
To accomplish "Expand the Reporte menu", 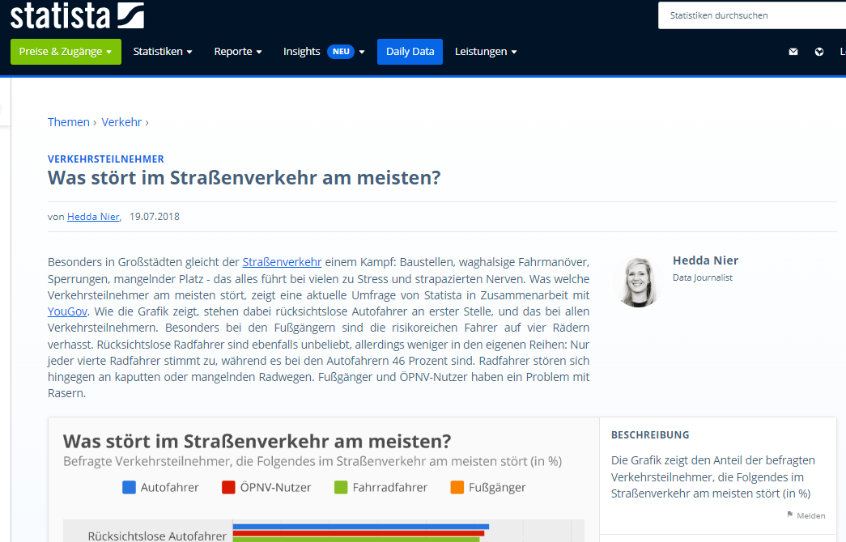I will pyautogui.click(x=238, y=52).
